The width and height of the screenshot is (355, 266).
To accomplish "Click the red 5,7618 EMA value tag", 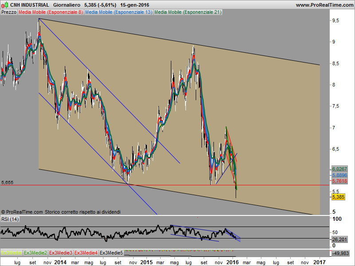I will pos(339,181).
